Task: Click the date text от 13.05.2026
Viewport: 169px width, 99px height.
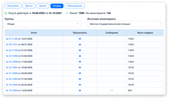Action: click(x=25, y=91)
